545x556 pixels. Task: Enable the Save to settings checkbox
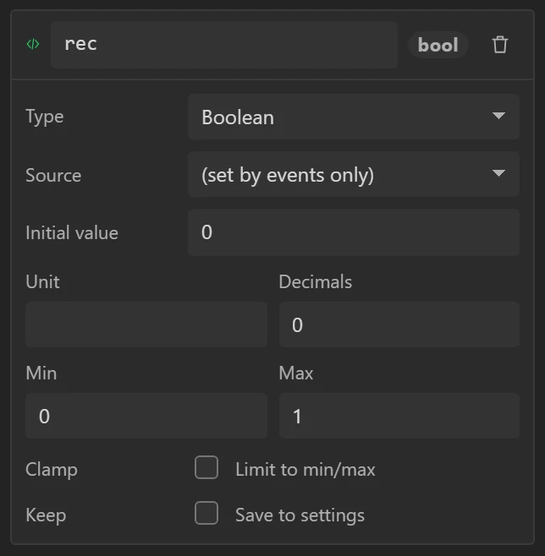[x=206, y=513]
